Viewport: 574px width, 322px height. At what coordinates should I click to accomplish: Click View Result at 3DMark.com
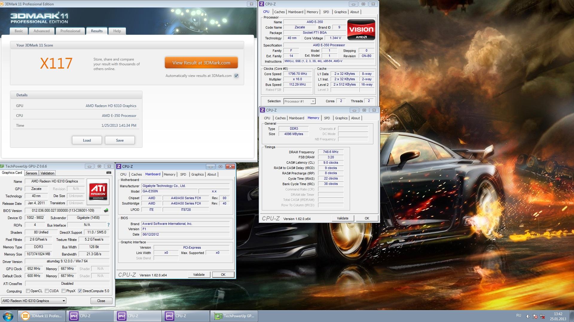pyautogui.click(x=201, y=63)
